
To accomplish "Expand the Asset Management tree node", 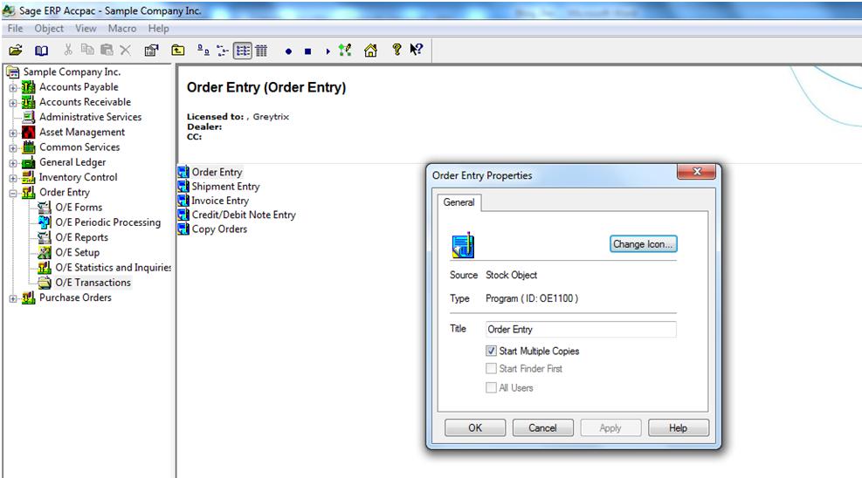I will [x=12, y=133].
